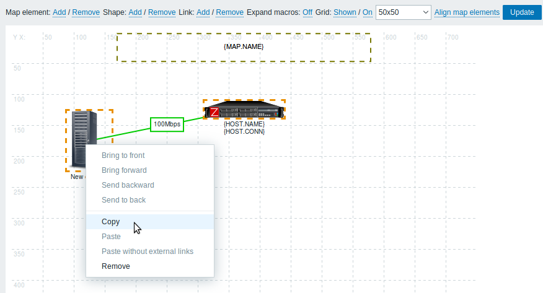Click the {HOST.NAME} label text
The height and width of the screenshot is (293, 543).
click(244, 124)
